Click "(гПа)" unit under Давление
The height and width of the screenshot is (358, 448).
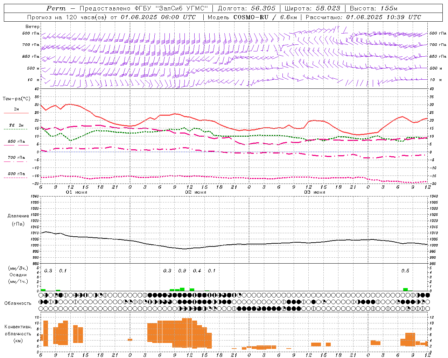tap(18, 224)
